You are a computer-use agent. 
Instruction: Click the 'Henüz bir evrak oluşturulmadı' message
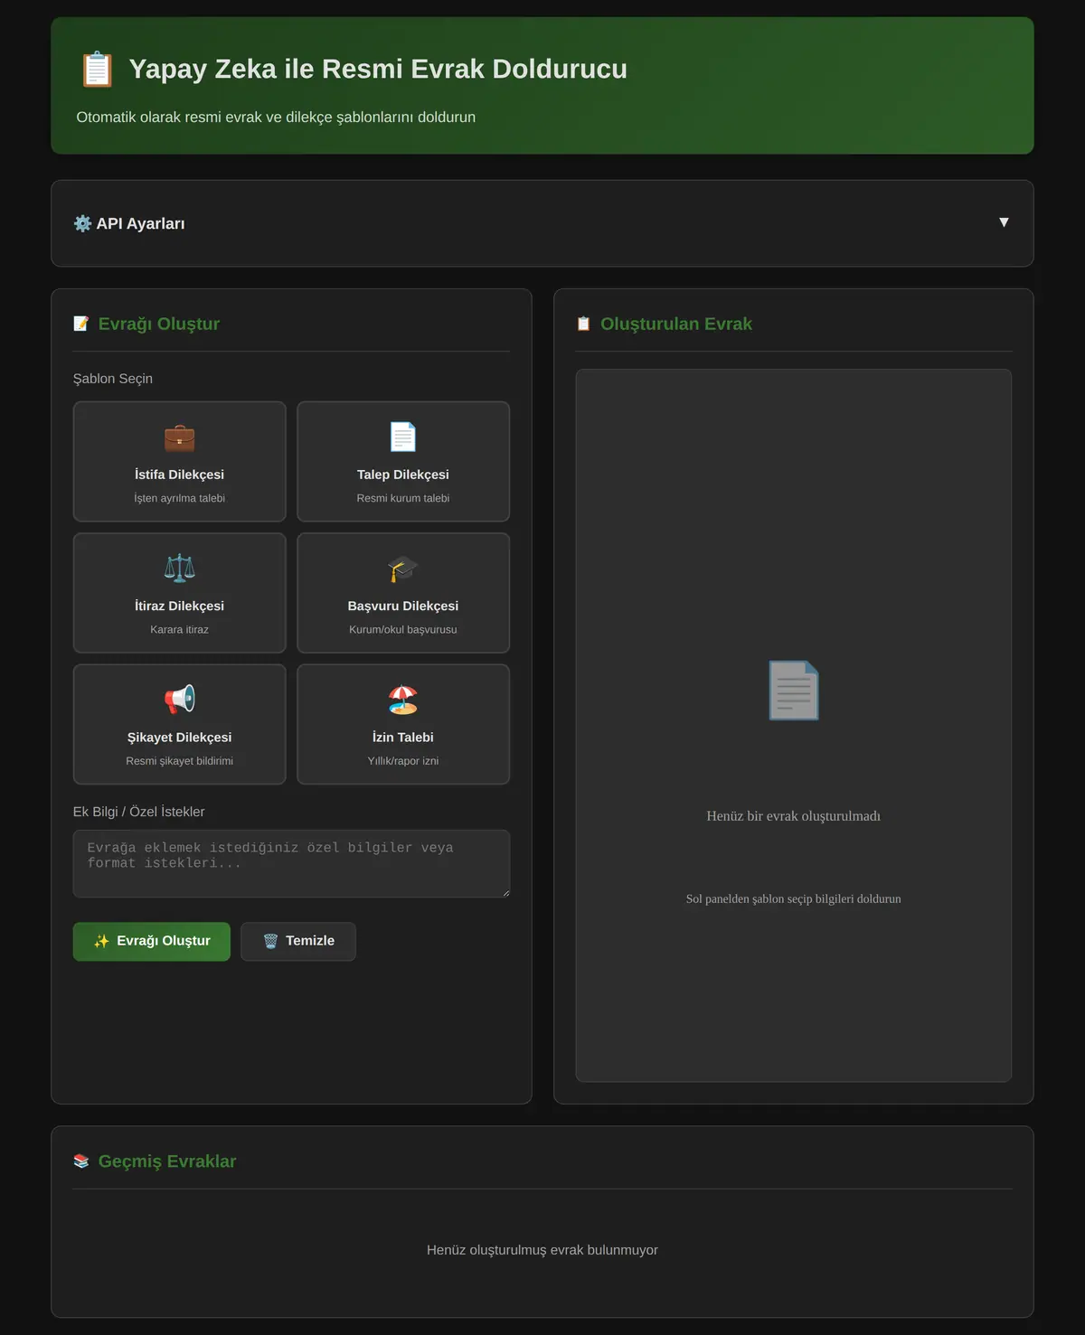(x=794, y=816)
